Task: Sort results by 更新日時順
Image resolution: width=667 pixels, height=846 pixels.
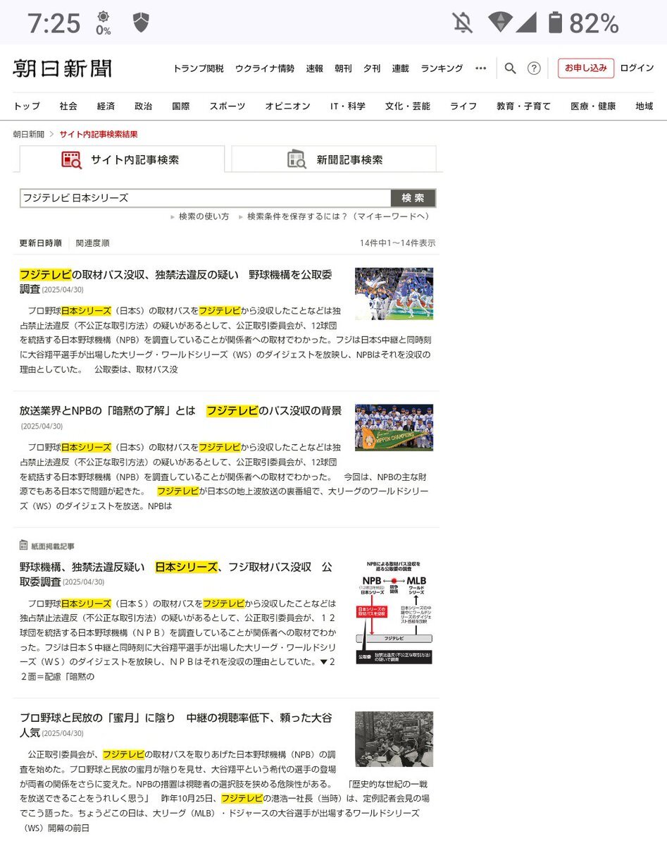Action: tap(40, 243)
